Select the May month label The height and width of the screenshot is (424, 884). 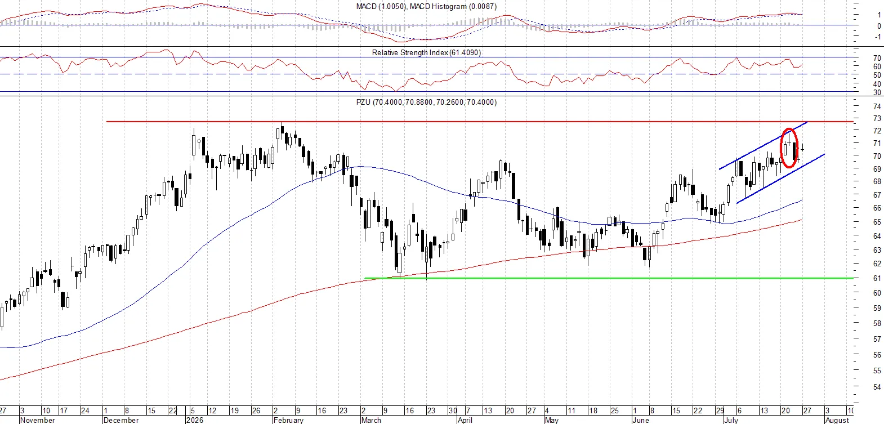[x=552, y=420]
